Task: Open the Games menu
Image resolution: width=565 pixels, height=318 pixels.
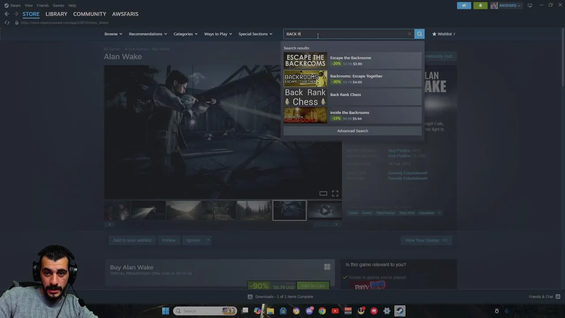Action: click(58, 5)
